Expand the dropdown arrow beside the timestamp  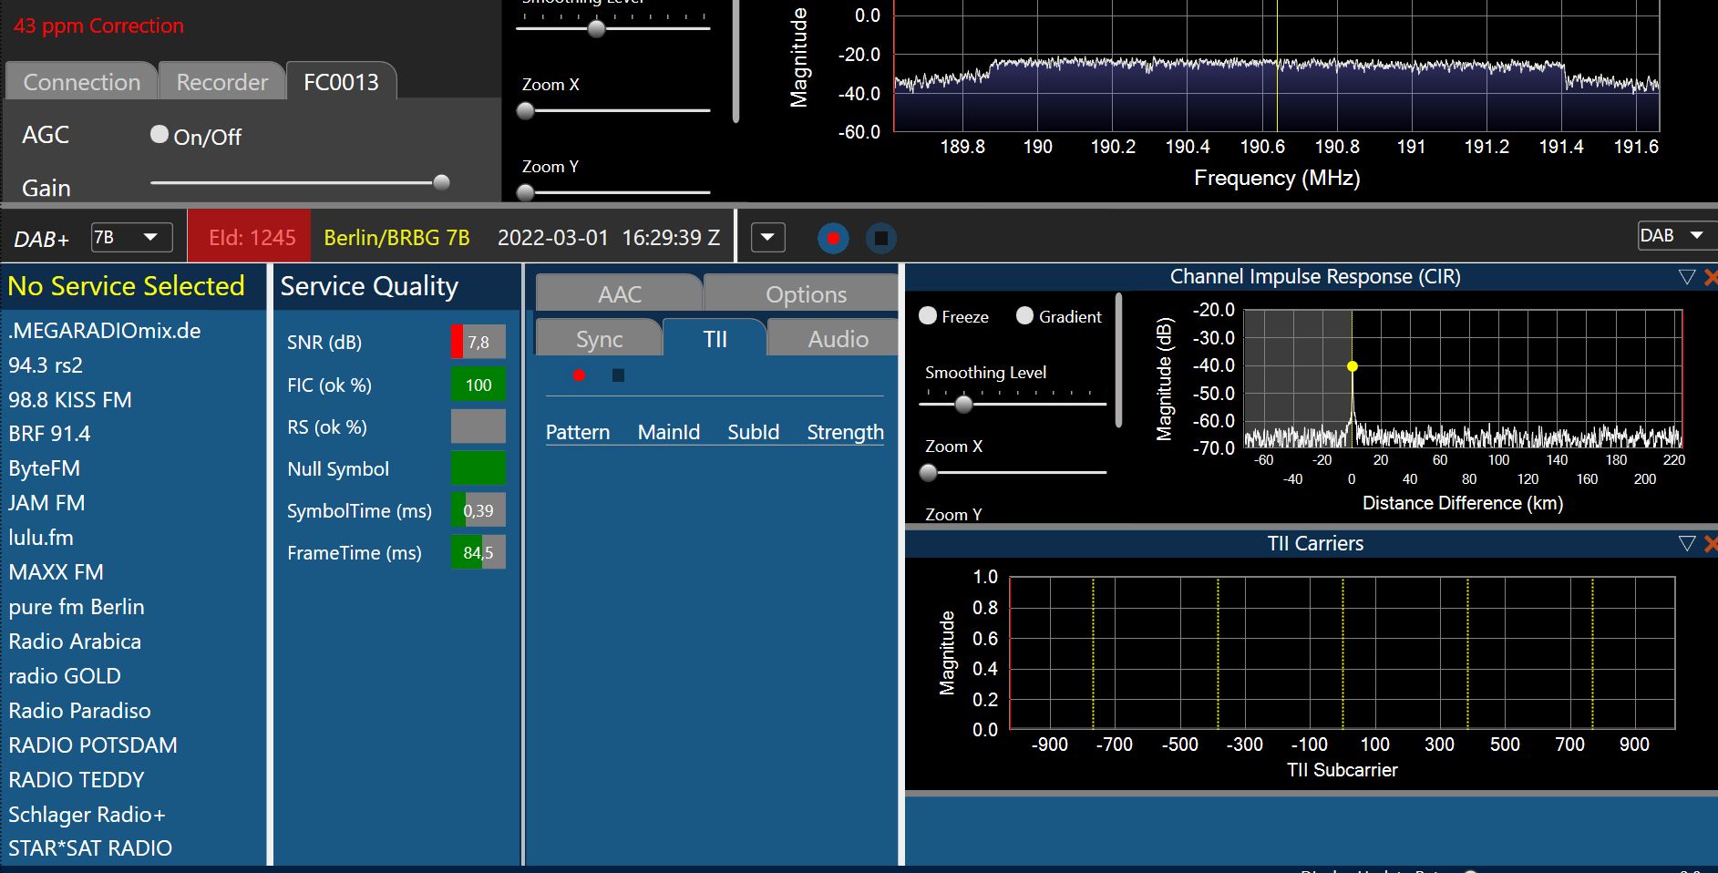tap(767, 238)
